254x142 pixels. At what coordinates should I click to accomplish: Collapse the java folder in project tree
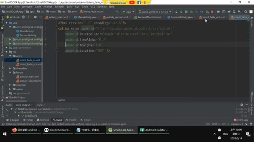pyautogui.click(x=7, y=23)
